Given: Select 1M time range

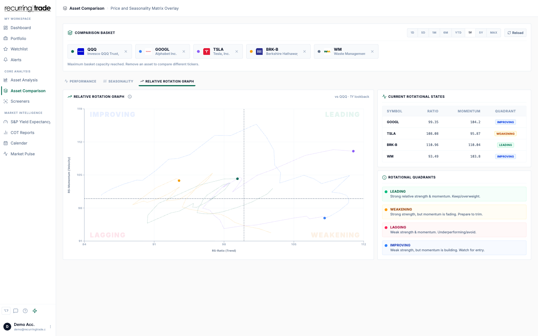Looking at the screenshot, I should 434,33.
